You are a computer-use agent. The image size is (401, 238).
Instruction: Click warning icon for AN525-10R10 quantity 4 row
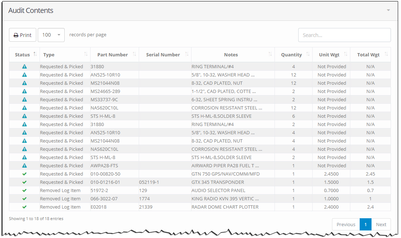24,132
